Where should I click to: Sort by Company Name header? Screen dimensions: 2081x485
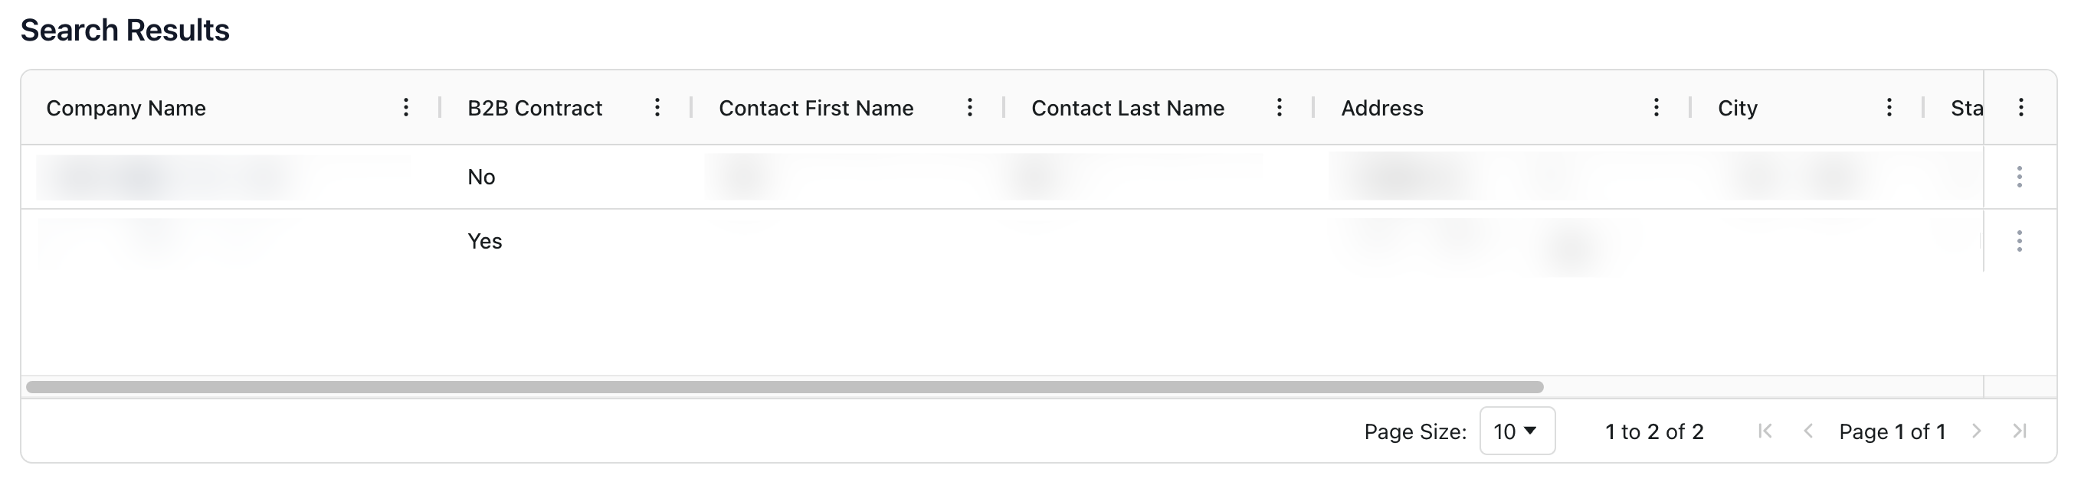[x=126, y=108]
